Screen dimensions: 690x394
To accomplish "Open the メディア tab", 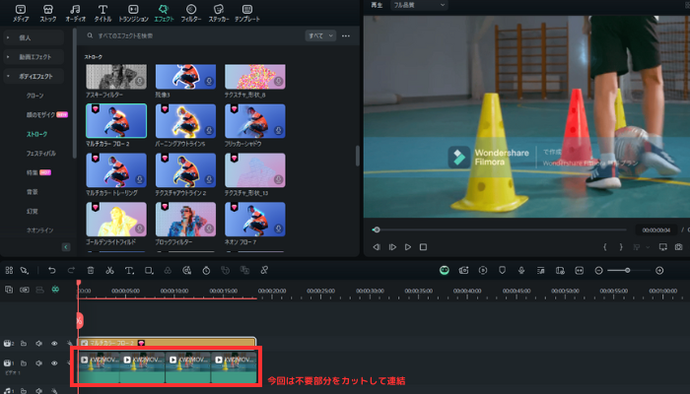I will [21, 13].
